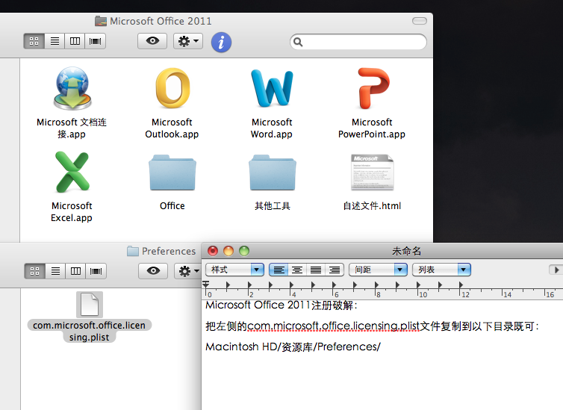Click the tab stop at ruler 12
The width and height of the screenshot is (563, 410).
[461, 285]
